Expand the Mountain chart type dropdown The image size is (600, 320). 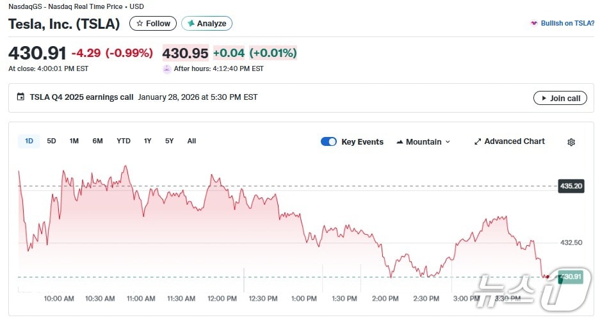448,142
